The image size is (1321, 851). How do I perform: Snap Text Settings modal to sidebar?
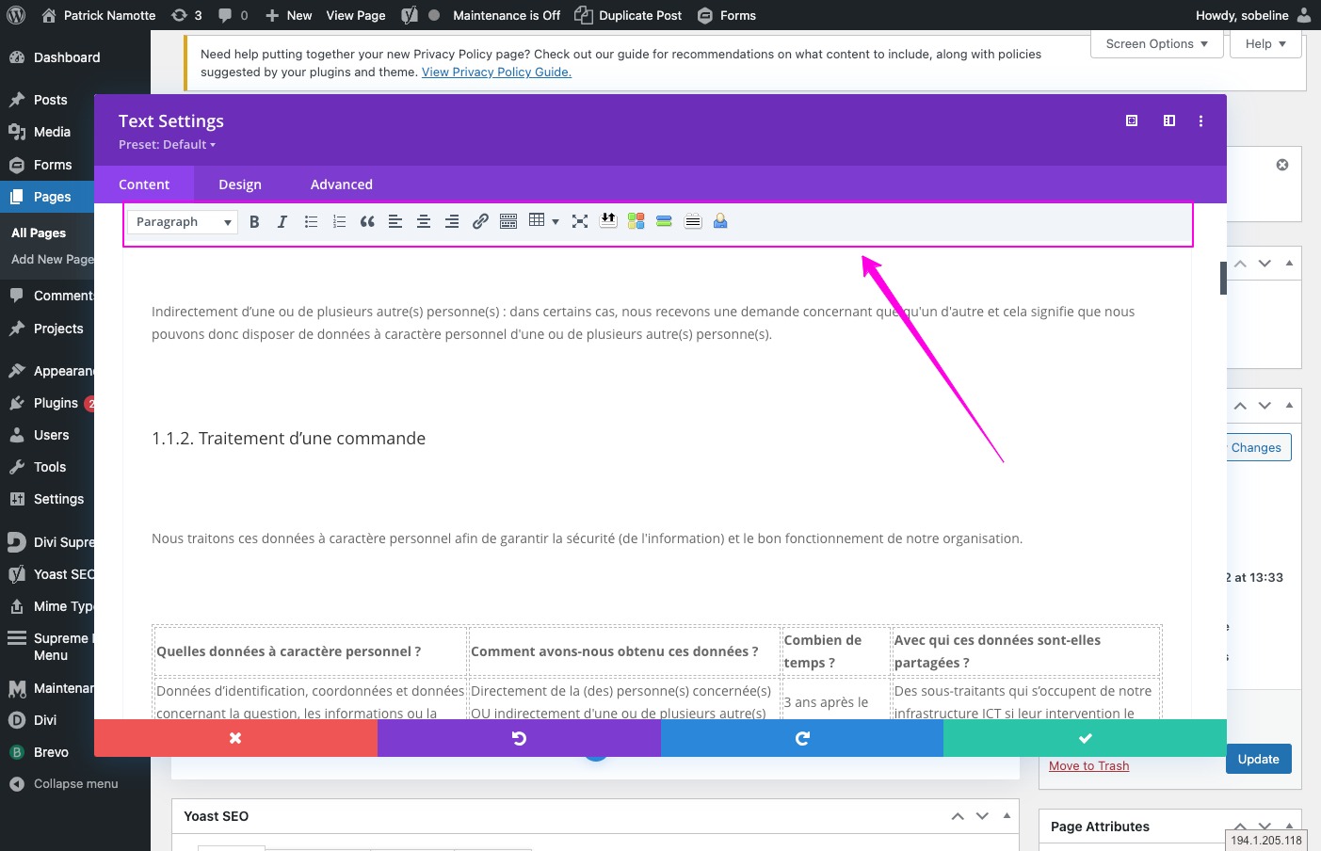click(x=1169, y=120)
